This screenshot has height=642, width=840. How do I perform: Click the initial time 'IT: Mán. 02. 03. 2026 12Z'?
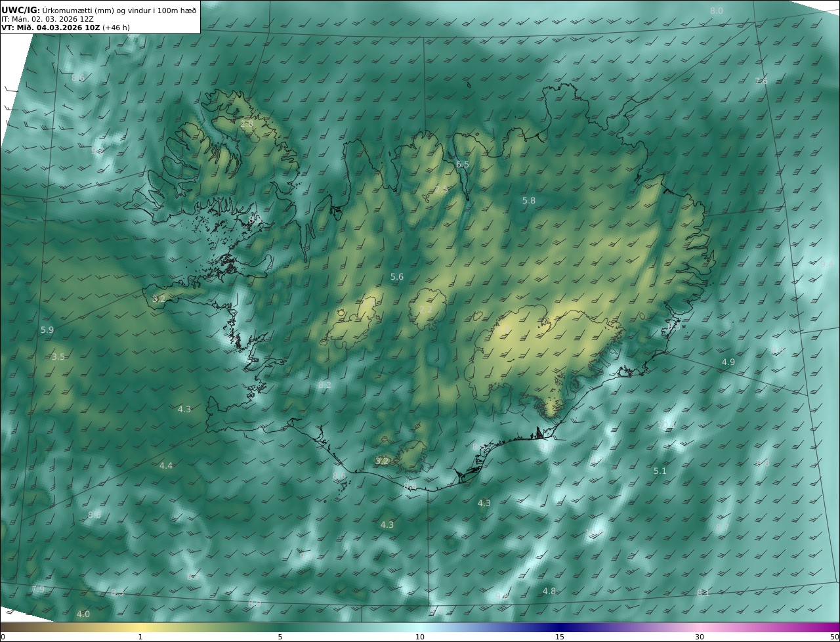[47, 19]
